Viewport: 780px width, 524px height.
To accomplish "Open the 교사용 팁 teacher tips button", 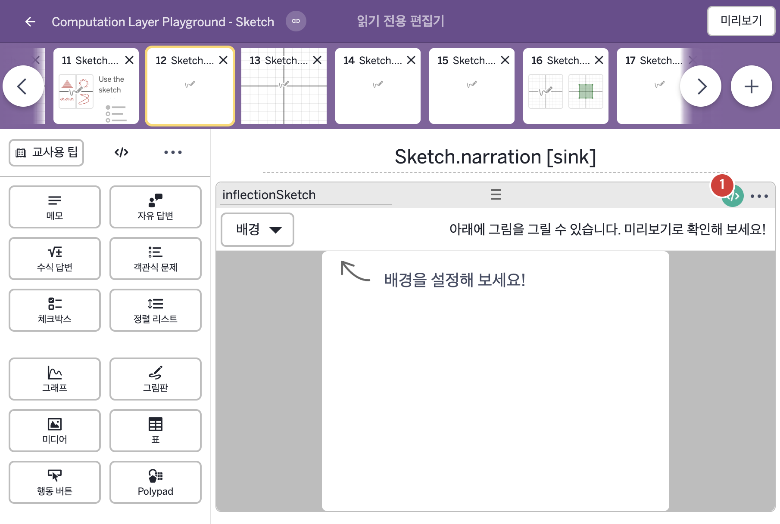I will click(x=47, y=152).
